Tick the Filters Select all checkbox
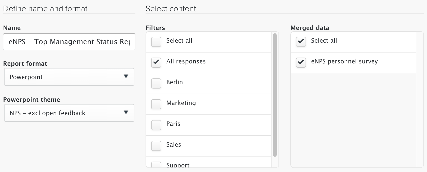 pyautogui.click(x=156, y=42)
